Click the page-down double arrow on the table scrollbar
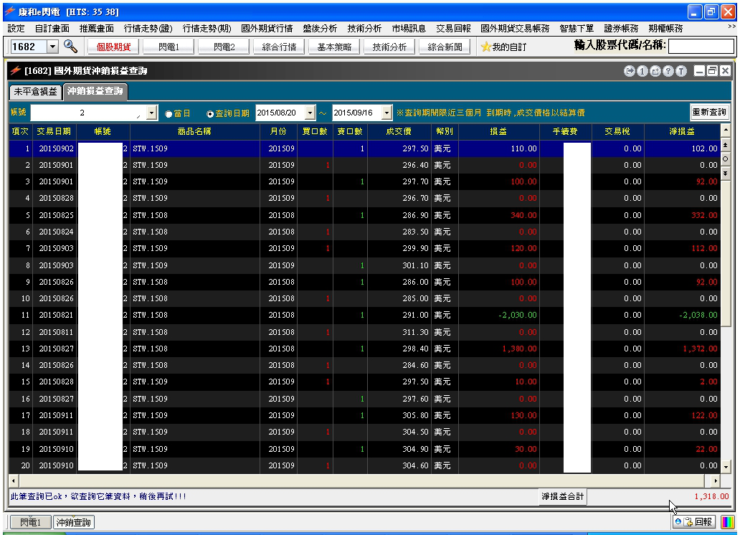 coord(726,174)
